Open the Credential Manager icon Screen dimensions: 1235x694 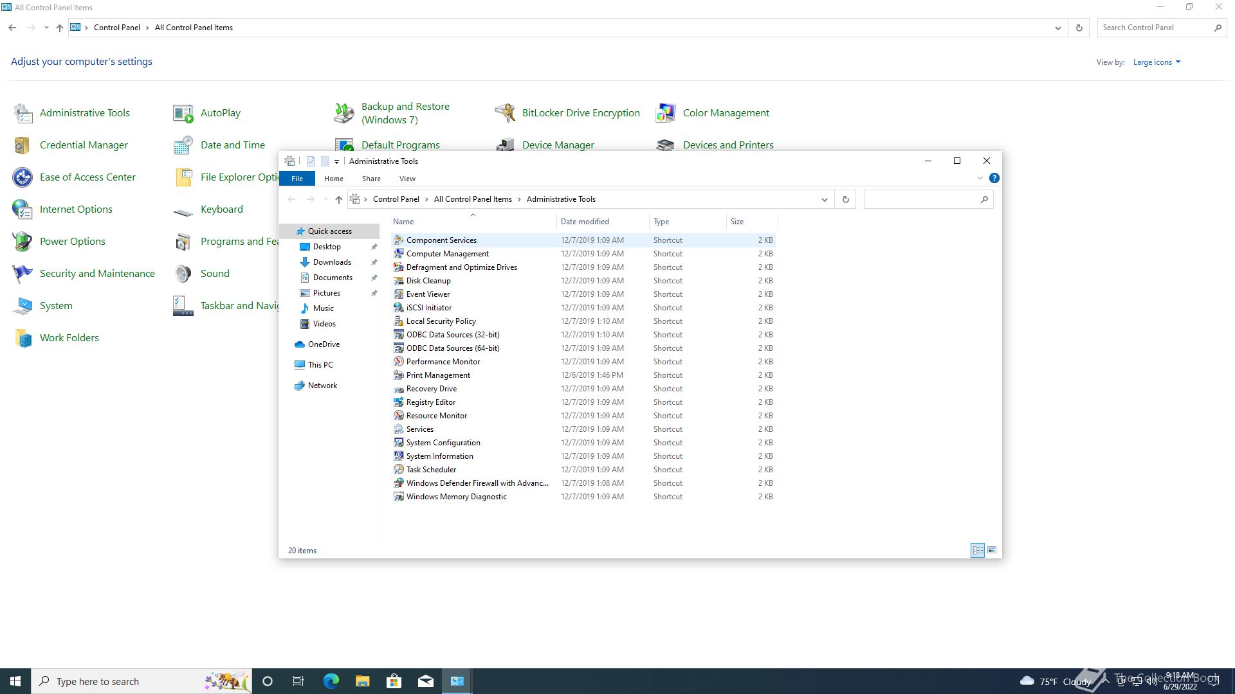(23, 145)
